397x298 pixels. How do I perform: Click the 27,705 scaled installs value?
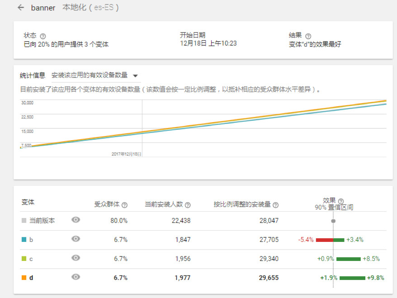click(x=269, y=240)
